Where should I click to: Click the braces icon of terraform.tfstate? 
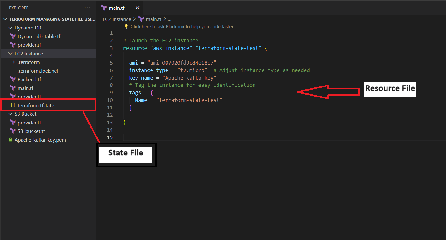[13, 105]
